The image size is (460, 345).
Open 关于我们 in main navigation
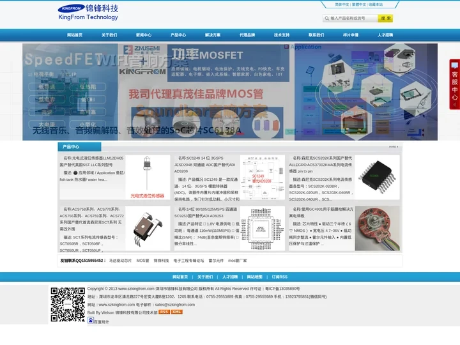tap(109, 35)
